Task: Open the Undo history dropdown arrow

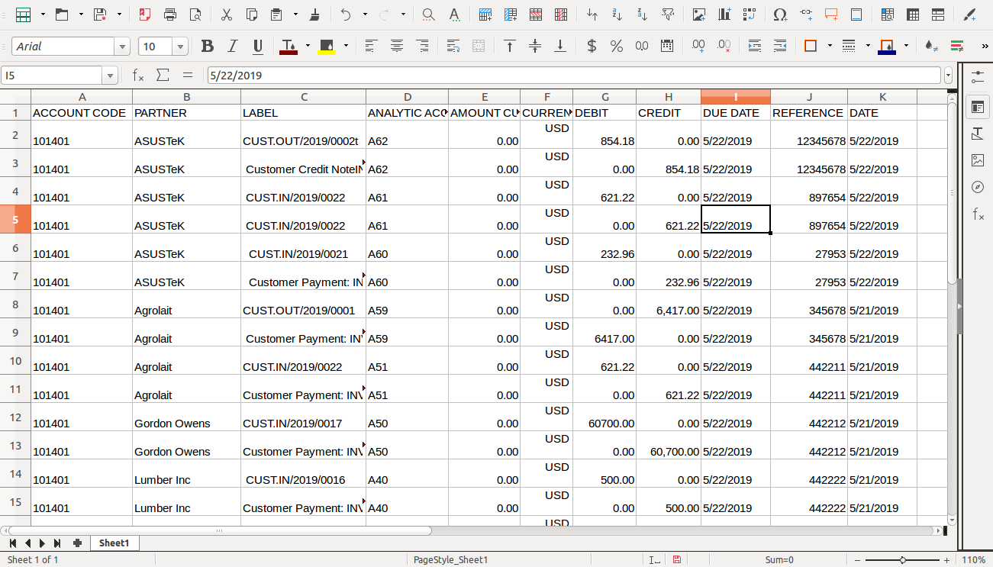Action: 364,14
